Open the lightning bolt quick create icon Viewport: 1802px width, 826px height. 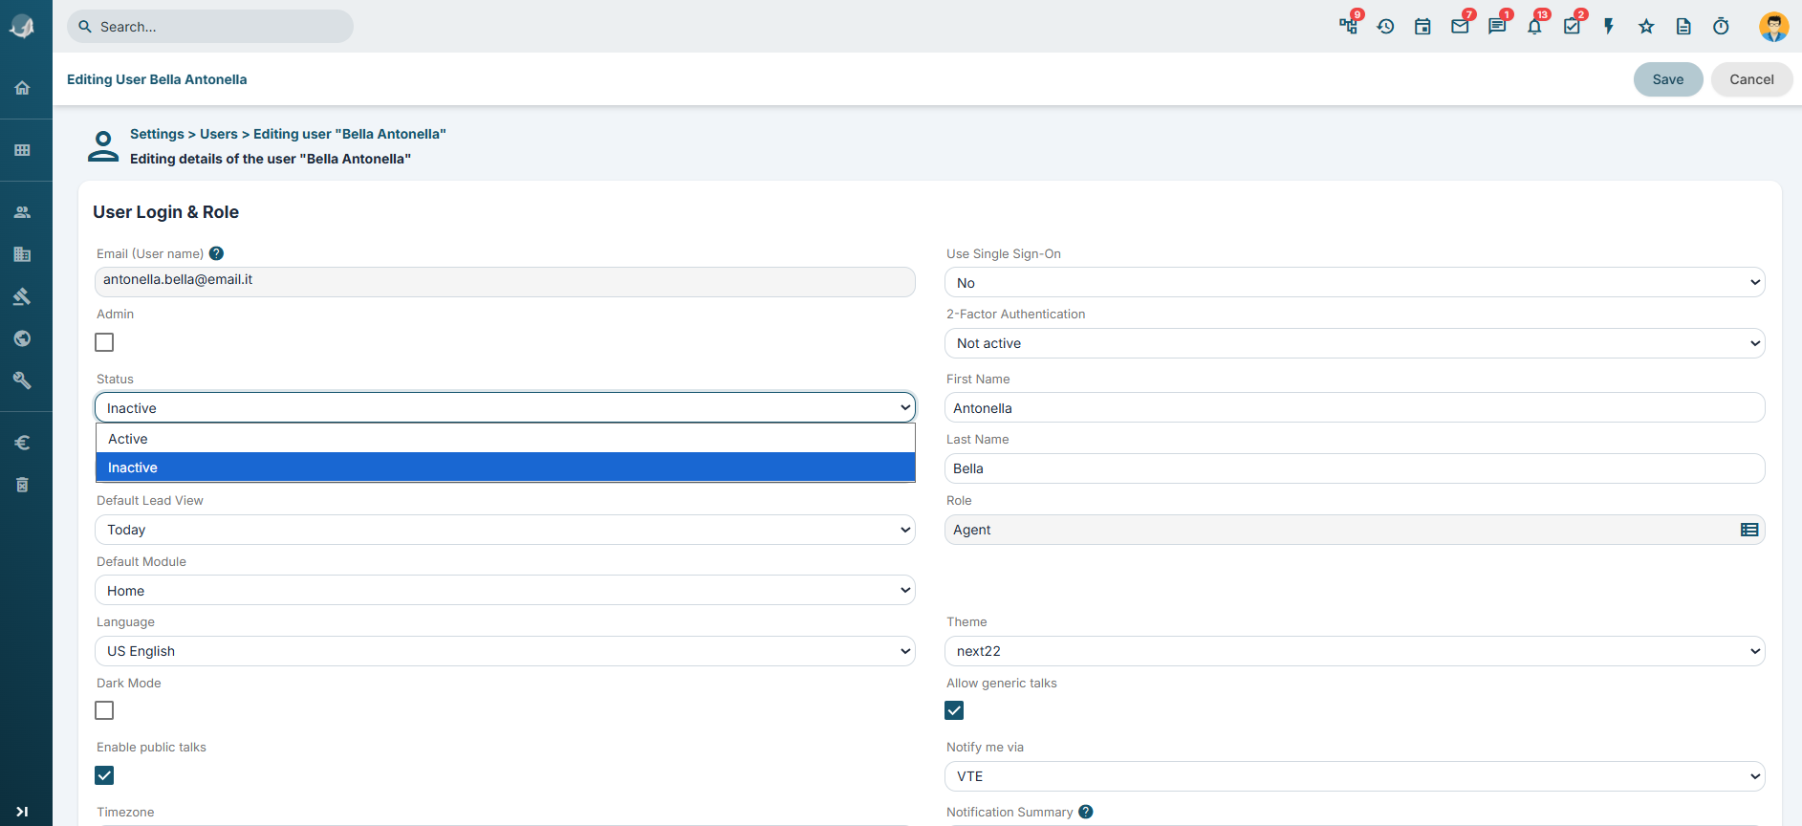point(1610,27)
